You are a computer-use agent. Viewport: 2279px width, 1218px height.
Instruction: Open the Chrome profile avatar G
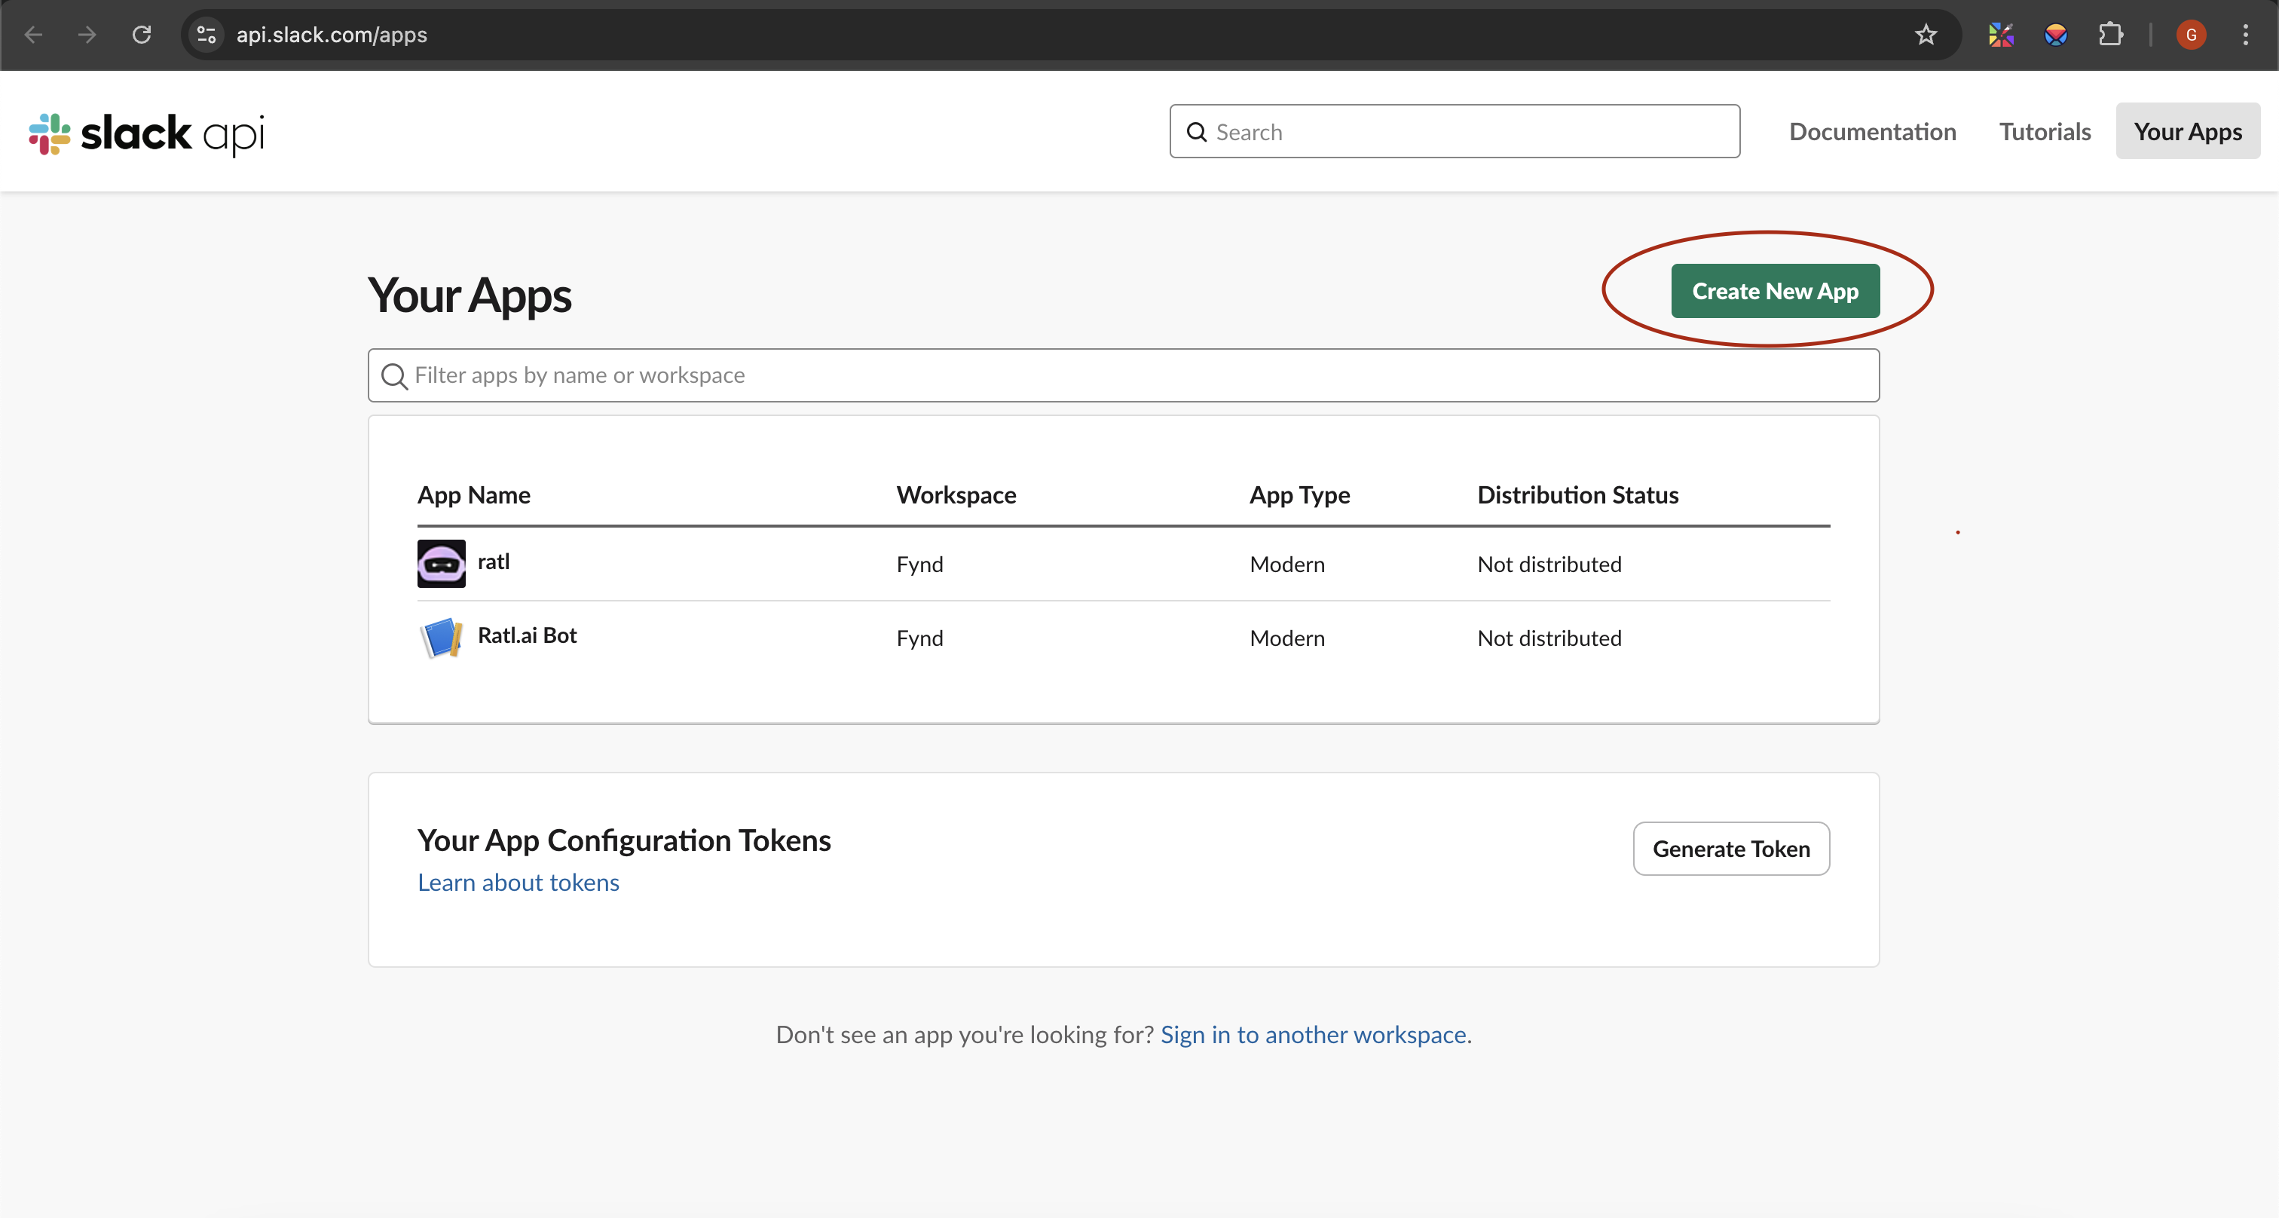tap(2191, 35)
